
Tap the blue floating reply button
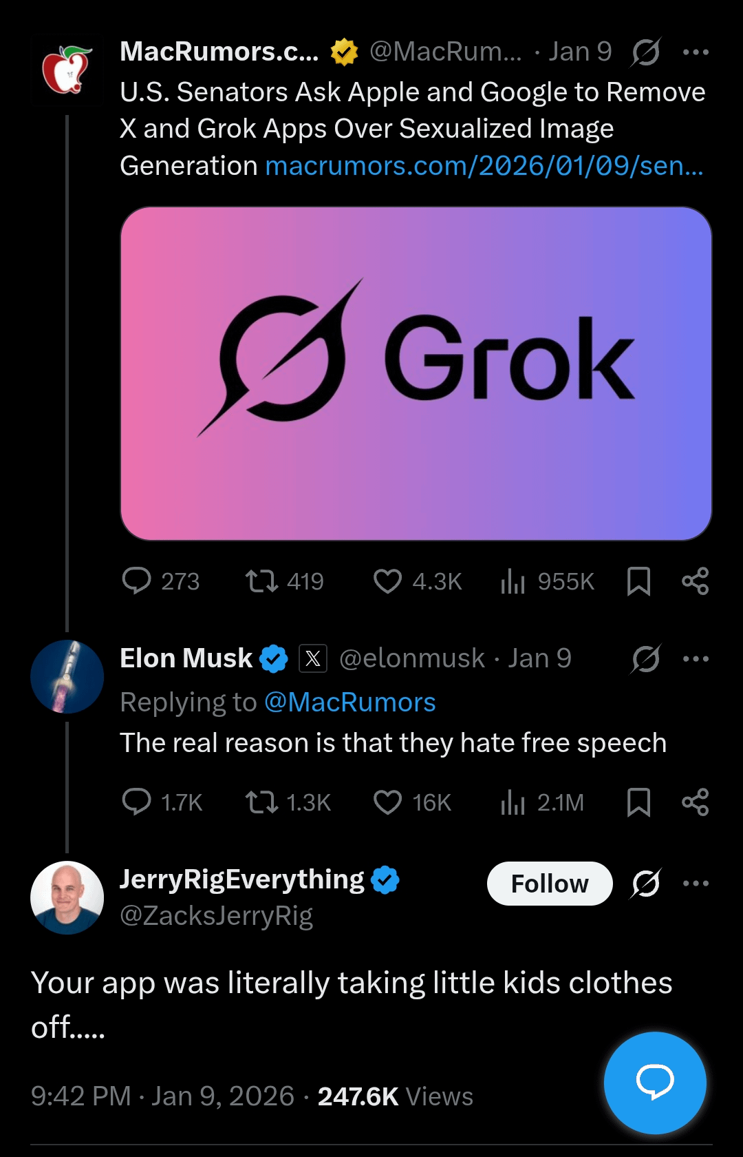pos(655,1083)
